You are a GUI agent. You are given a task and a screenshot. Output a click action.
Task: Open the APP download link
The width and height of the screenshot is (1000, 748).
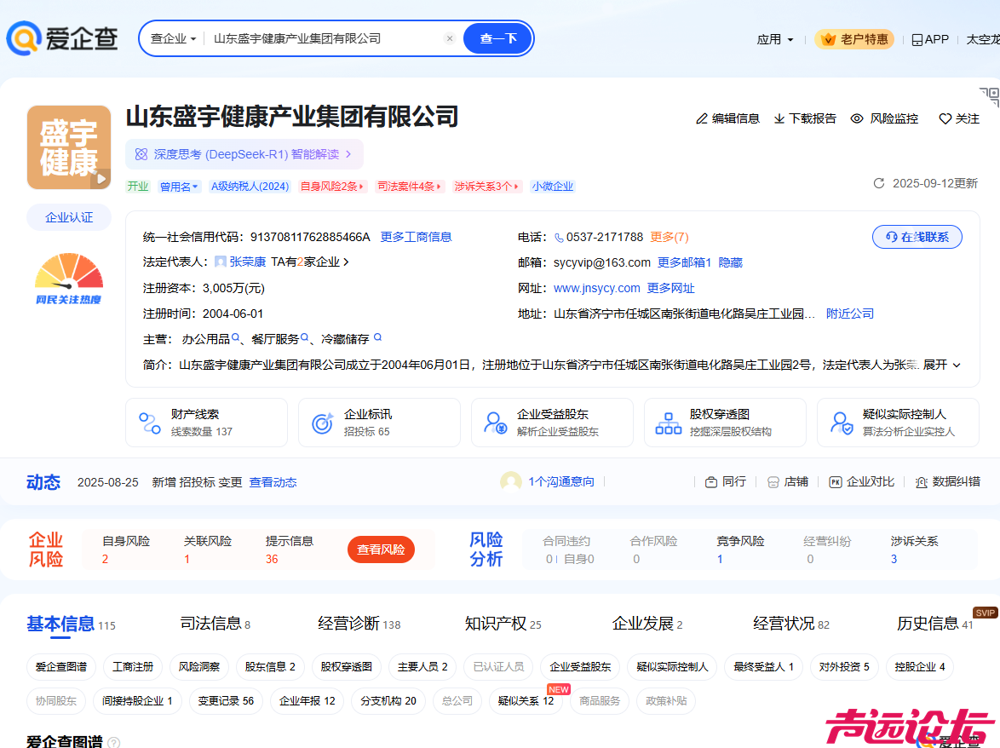(930, 39)
